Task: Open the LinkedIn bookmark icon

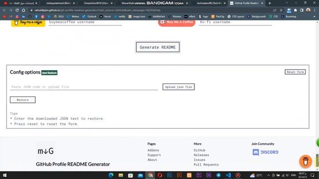Action: [x=23, y=16]
